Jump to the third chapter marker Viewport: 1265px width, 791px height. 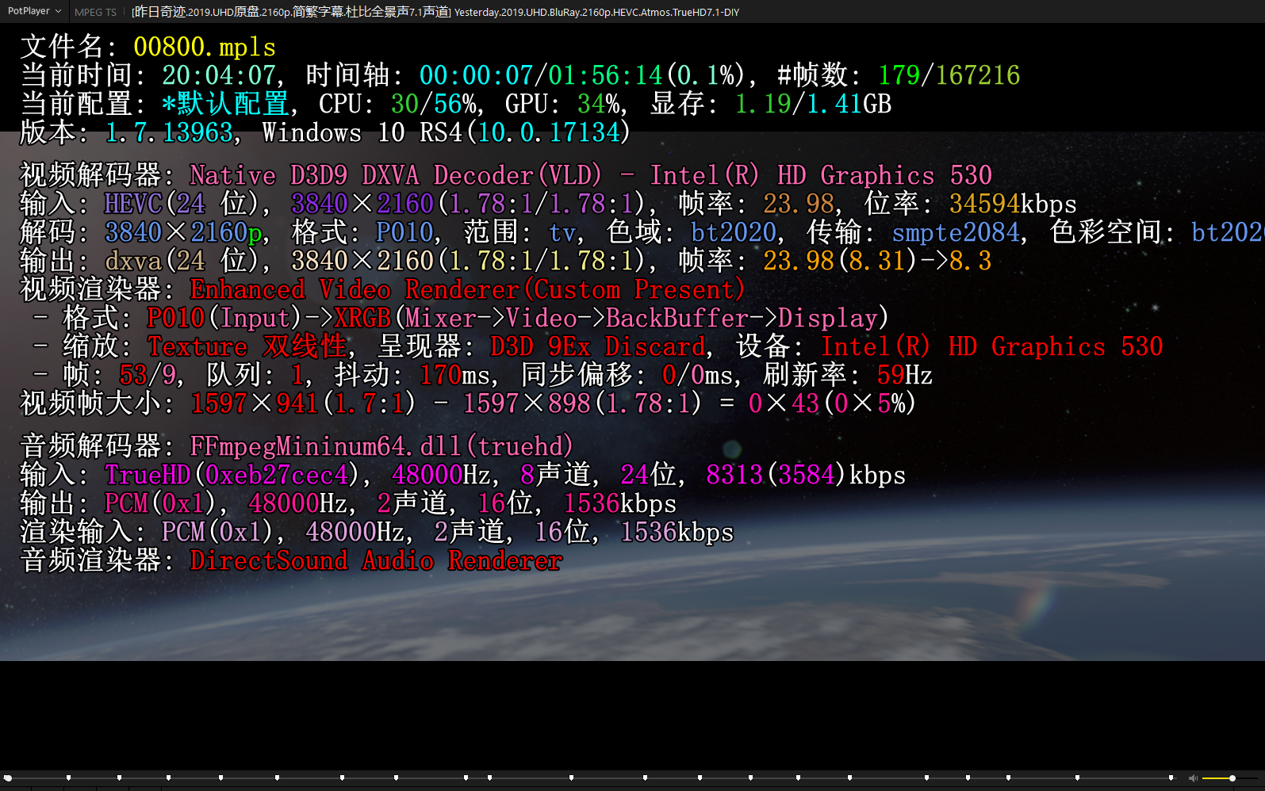(168, 778)
